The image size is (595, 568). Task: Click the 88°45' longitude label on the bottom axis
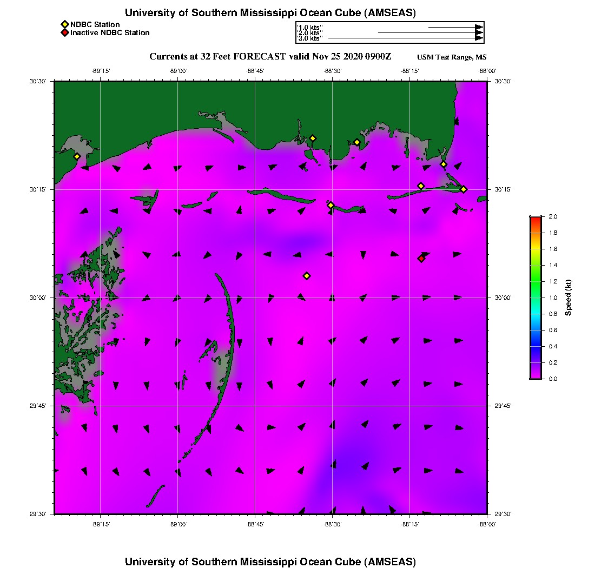255,524
